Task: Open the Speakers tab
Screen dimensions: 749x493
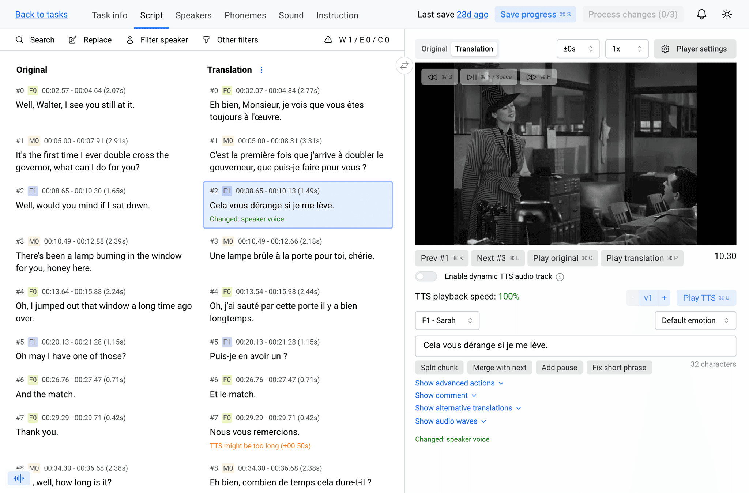Action: click(193, 15)
